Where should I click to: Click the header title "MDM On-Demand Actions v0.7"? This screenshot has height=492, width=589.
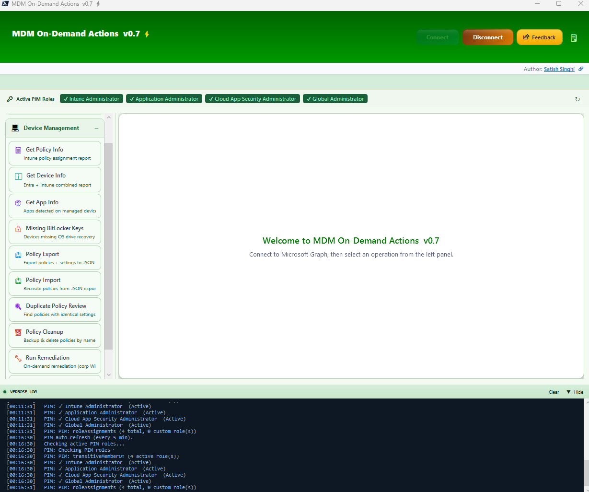click(76, 34)
